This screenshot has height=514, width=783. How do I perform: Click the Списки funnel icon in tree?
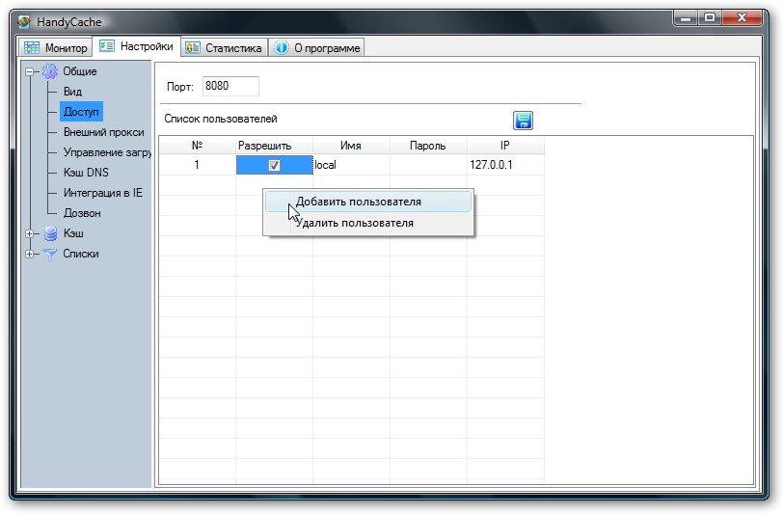point(50,254)
